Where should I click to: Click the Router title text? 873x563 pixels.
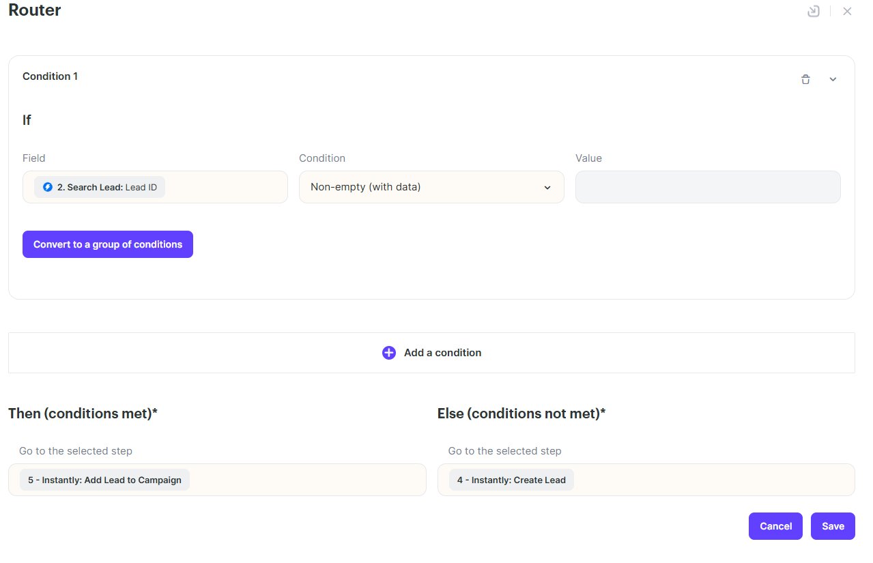35,10
